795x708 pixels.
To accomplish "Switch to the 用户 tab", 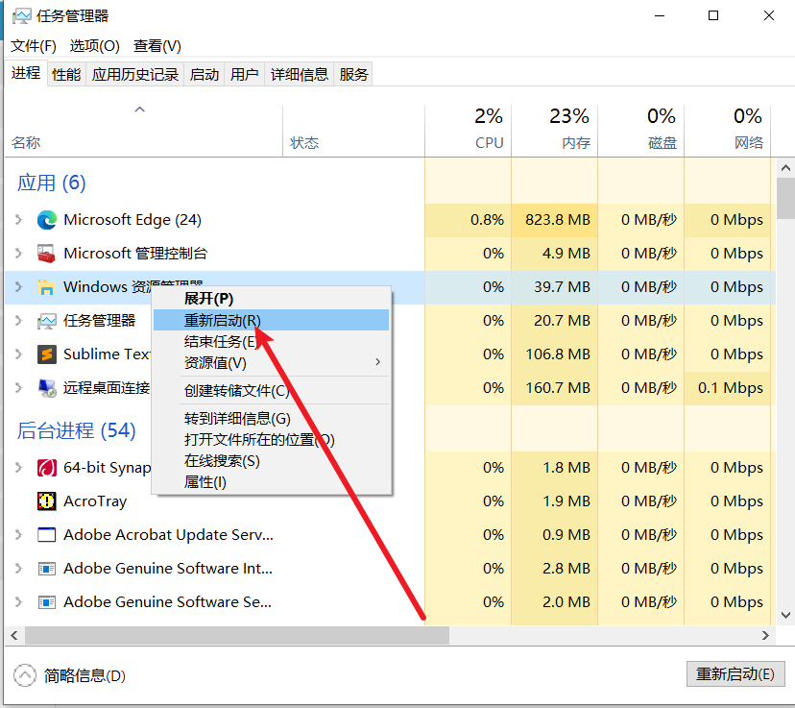I will point(245,75).
